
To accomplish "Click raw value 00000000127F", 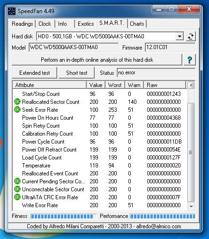I will tap(164, 158).
